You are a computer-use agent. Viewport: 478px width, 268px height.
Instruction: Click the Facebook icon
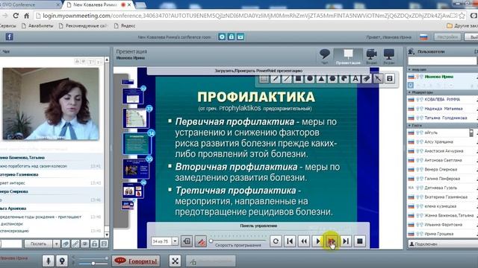(9, 37)
